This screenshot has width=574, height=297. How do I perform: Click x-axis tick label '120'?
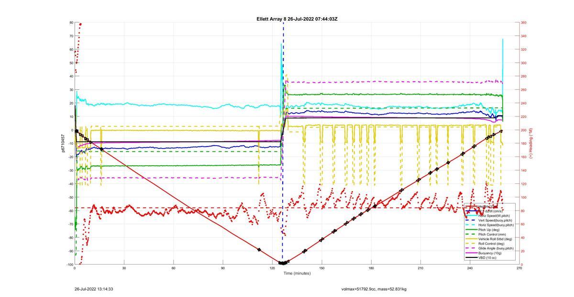point(272,268)
